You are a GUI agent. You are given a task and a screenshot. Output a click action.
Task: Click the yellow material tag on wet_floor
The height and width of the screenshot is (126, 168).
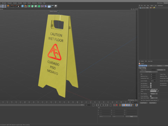click(154, 8)
